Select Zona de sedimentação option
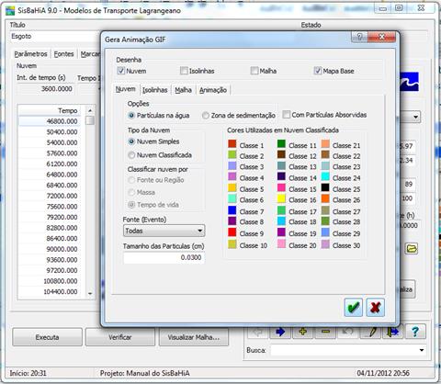441x384 pixels. click(206, 116)
